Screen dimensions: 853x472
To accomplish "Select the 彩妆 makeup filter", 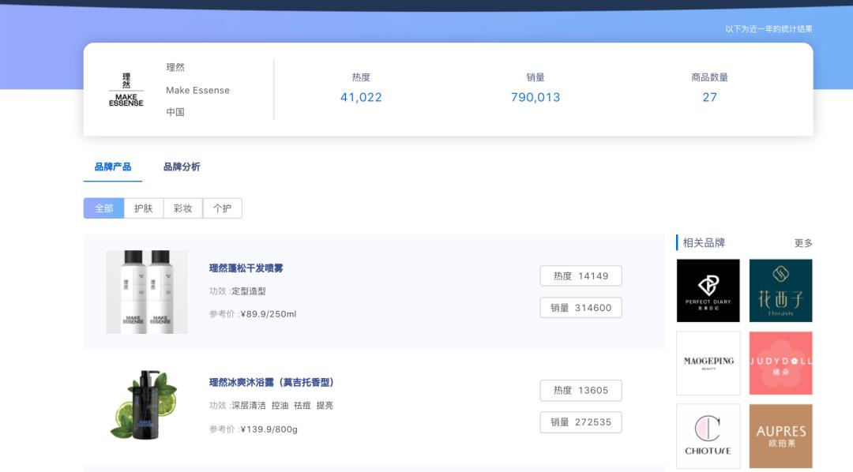I will 182,208.
